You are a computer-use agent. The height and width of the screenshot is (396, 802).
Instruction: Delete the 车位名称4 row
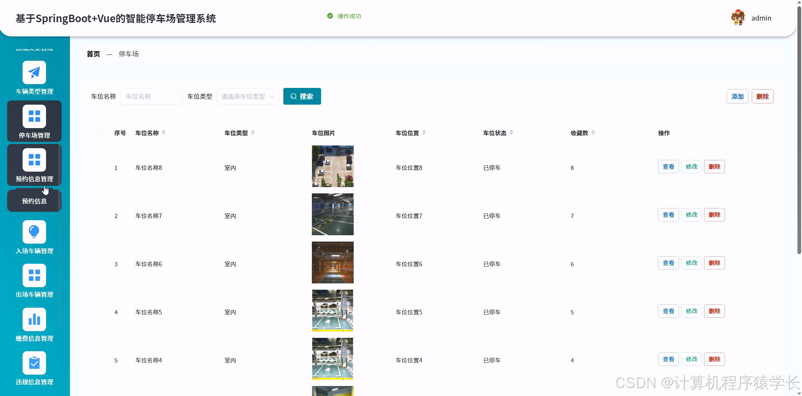point(714,359)
